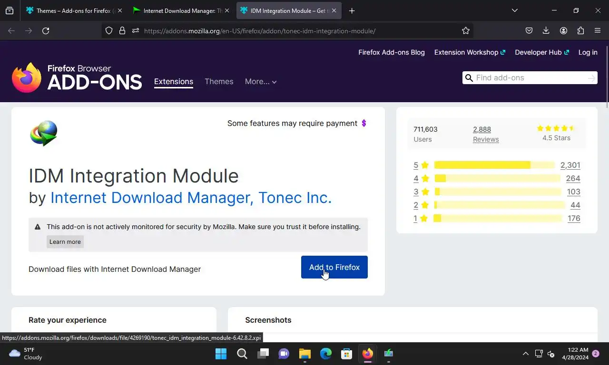Click the IDM add-on globe icon

click(44, 133)
